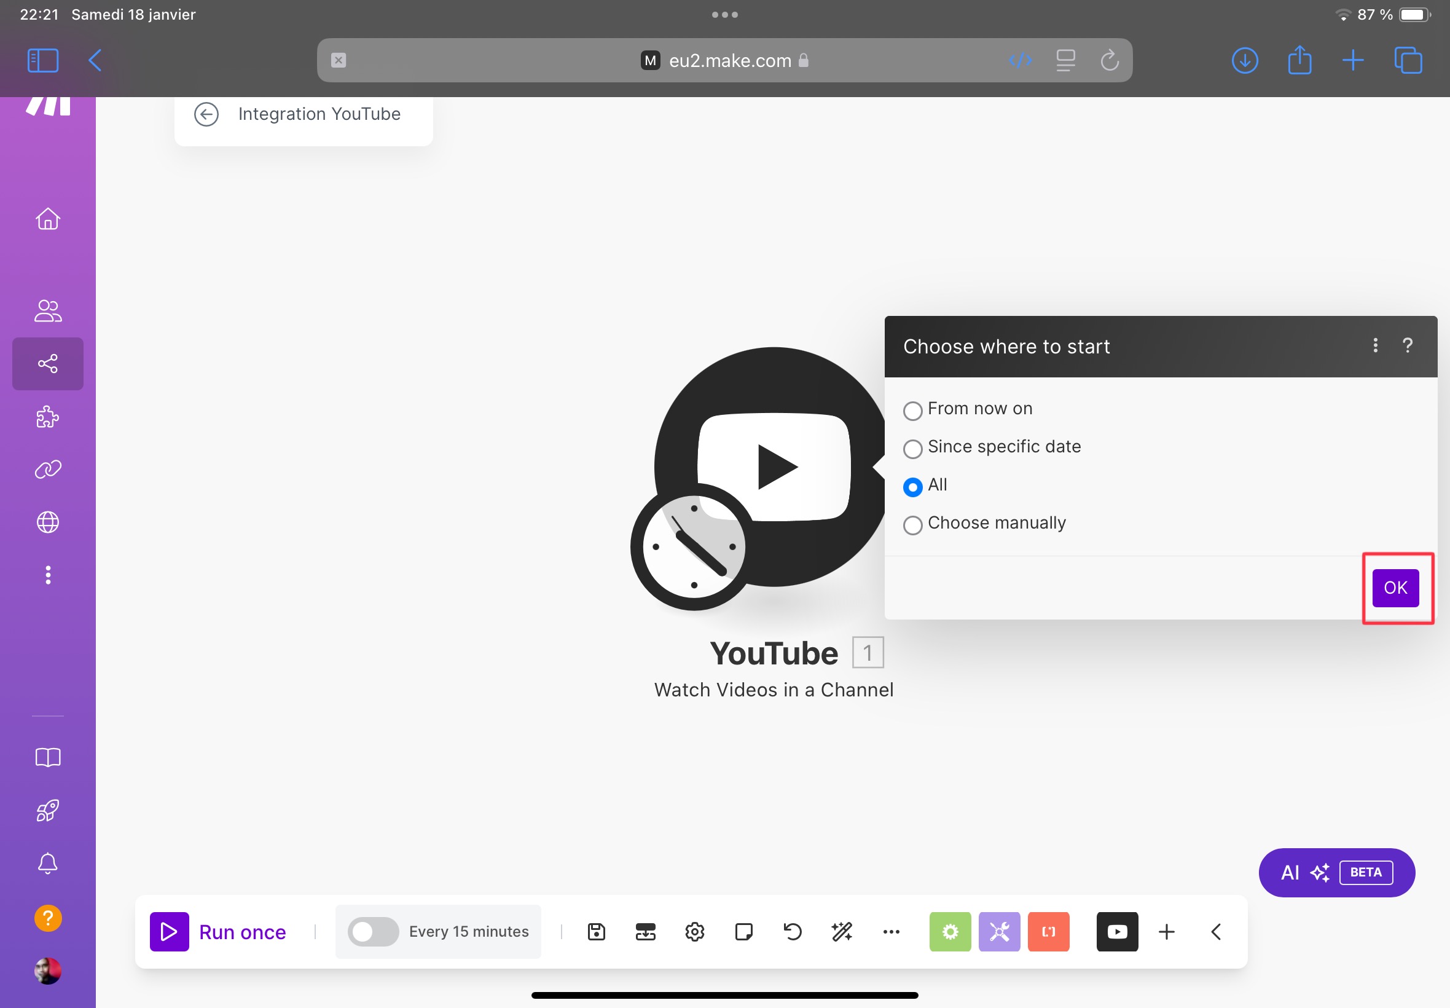The image size is (1450, 1008).
Task: Collapse the bottom toolbar with left chevron
Action: [x=1217, y=932]
